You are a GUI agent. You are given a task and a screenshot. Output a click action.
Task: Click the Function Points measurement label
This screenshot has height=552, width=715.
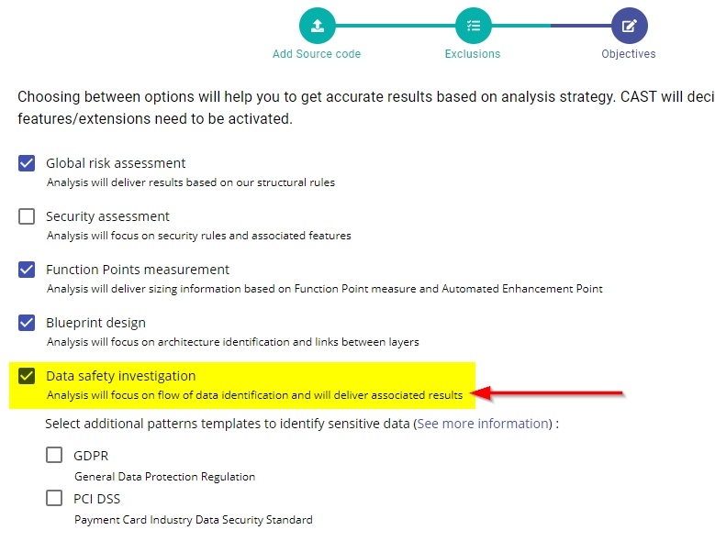138,270
